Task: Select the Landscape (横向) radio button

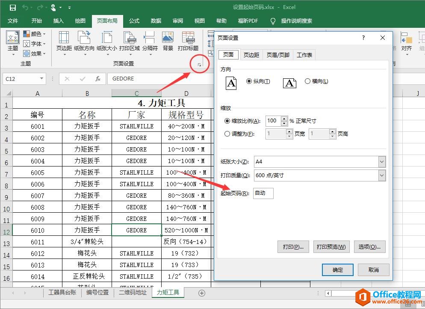Action: tap(307, 81)
